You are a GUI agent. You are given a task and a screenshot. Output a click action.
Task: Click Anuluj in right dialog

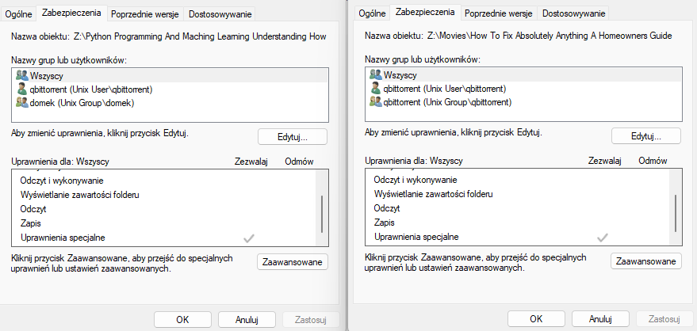tap(601, 320)
